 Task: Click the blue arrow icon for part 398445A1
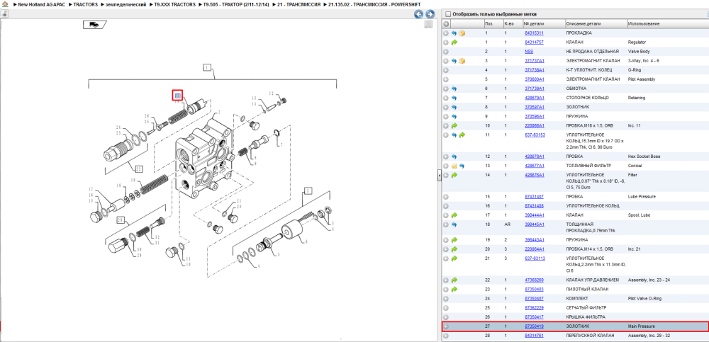pos(454,224)
